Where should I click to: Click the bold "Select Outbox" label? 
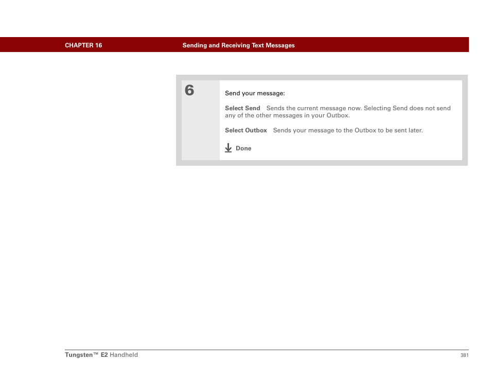pyautogui.click(x=246, y=130)
